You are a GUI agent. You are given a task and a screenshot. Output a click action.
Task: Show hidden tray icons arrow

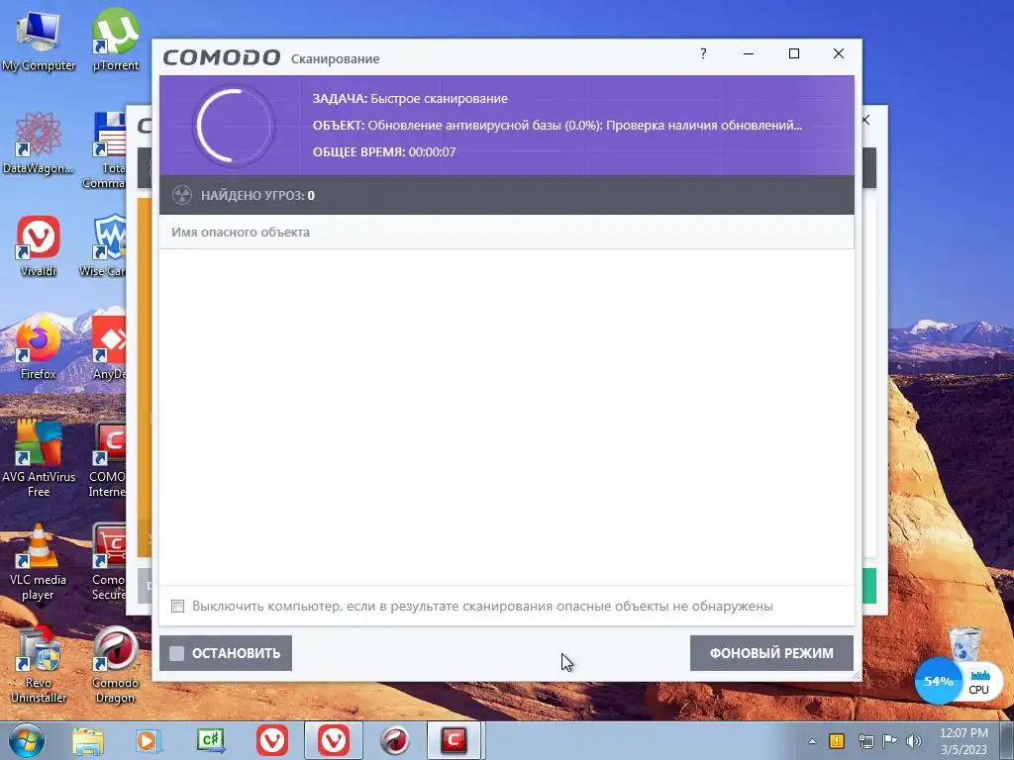point(812,742)
